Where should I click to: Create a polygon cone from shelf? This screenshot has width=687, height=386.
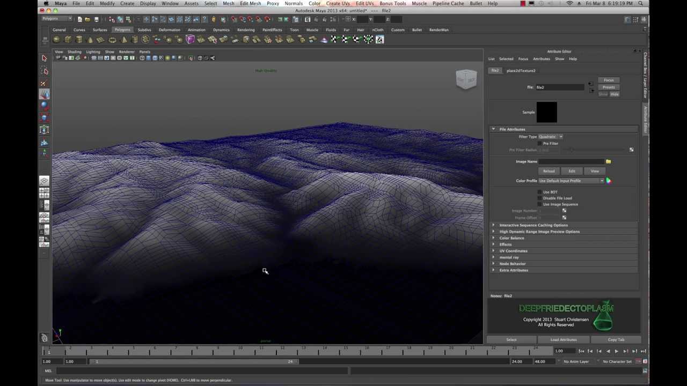[x=90, y=40]
